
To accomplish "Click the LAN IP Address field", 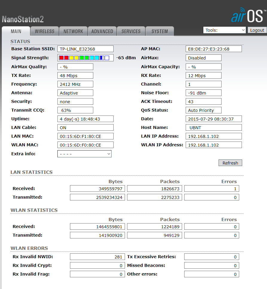I will pyautogui.click(x=213, y=136).
